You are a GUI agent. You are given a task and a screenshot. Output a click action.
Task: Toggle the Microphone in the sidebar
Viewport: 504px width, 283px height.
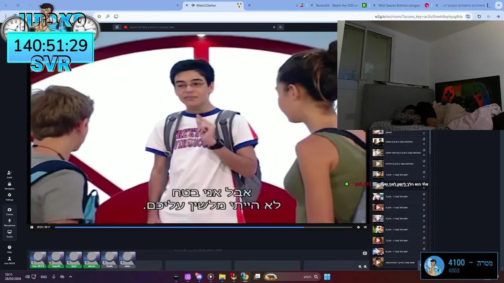click(x=9, y=222)
